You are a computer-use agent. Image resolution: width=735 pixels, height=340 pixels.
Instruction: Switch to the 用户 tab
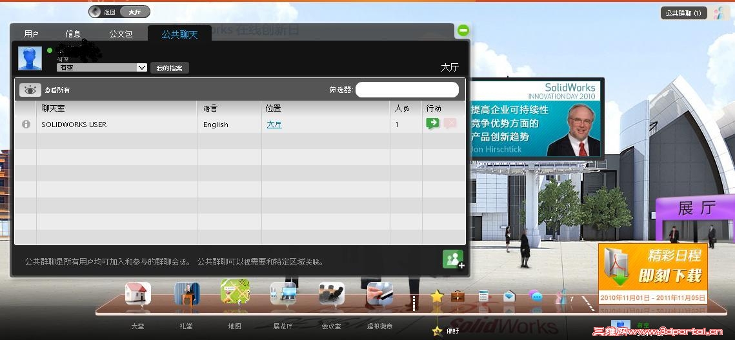pyautogui.click(x=32, y=34)
